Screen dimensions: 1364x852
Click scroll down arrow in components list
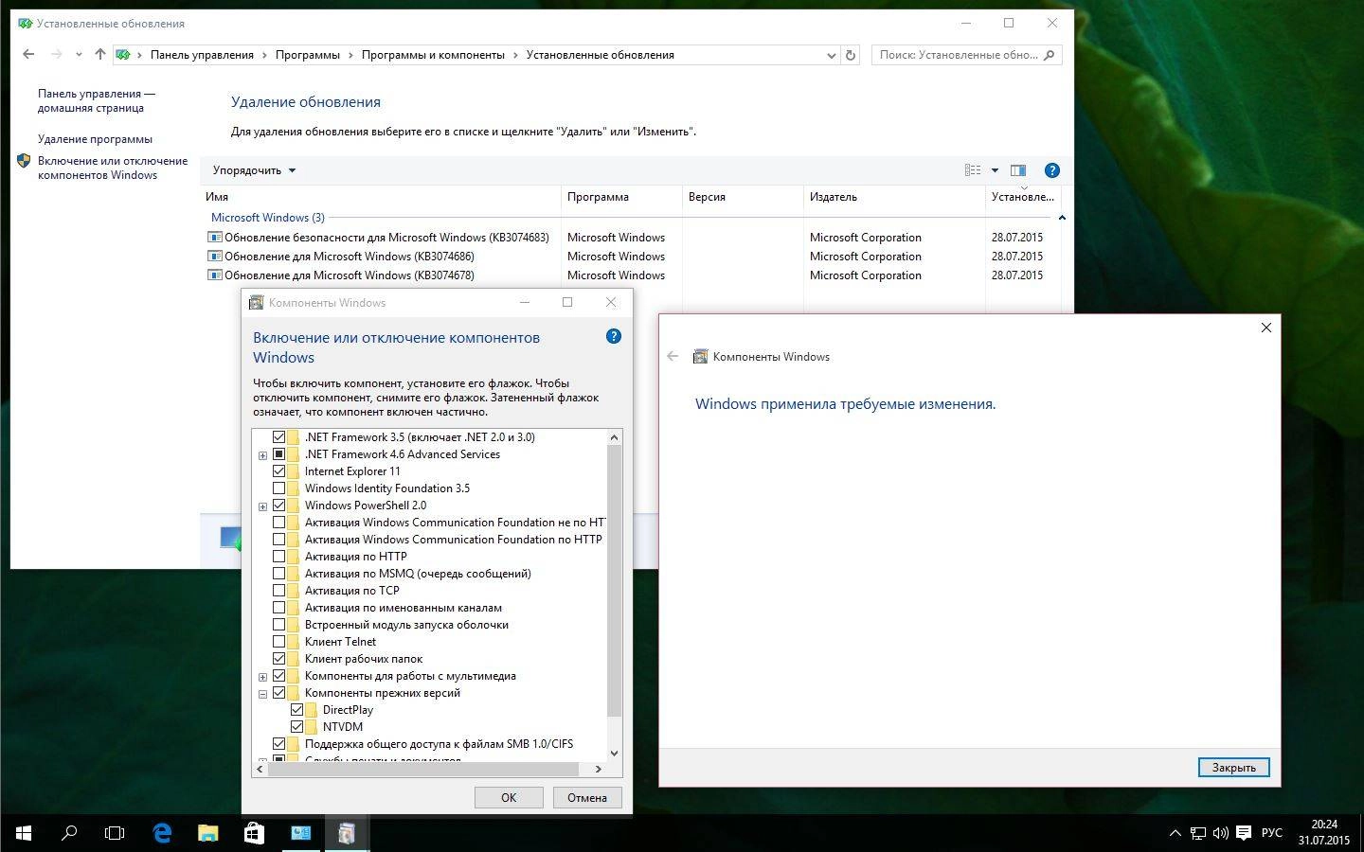[x=614, y=754]
